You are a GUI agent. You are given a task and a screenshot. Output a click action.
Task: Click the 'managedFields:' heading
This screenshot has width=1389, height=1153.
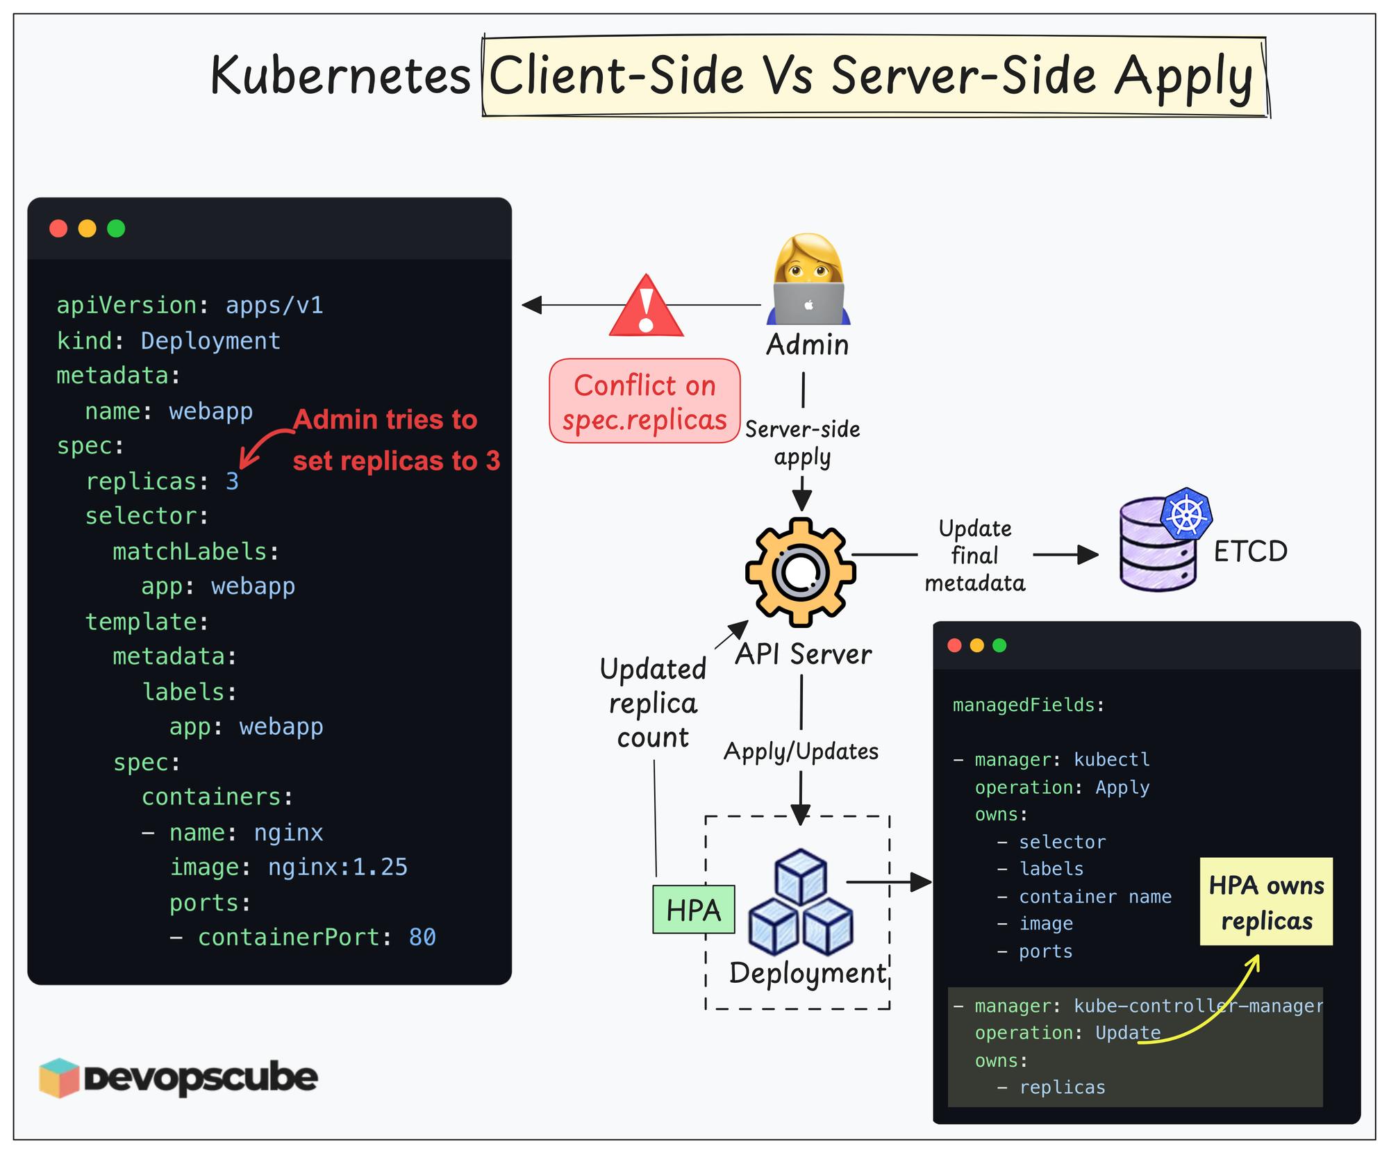tap(1029, 706)
